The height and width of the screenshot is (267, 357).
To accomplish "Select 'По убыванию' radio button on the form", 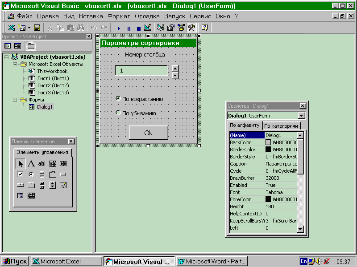I will (x=118, y=113).
